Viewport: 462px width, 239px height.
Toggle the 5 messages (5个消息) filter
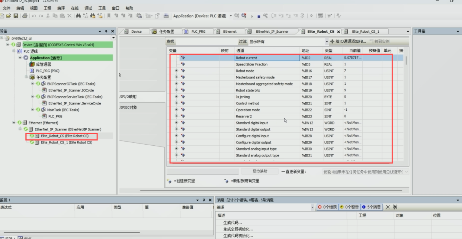371,207
